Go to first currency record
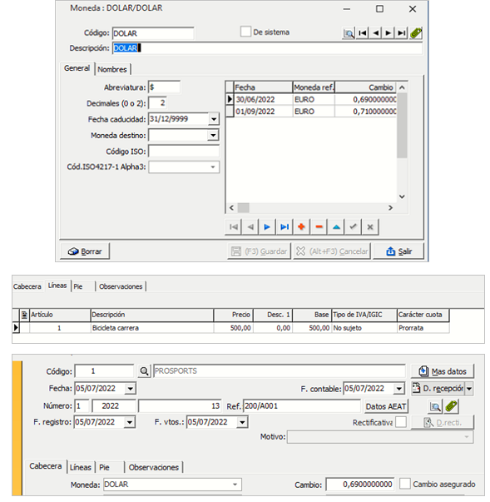 363,33
